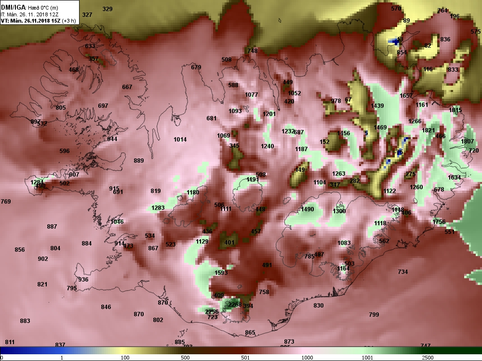This screenshot has width=482, height=361.
Task: Click the map value 697
Action: 103,105
